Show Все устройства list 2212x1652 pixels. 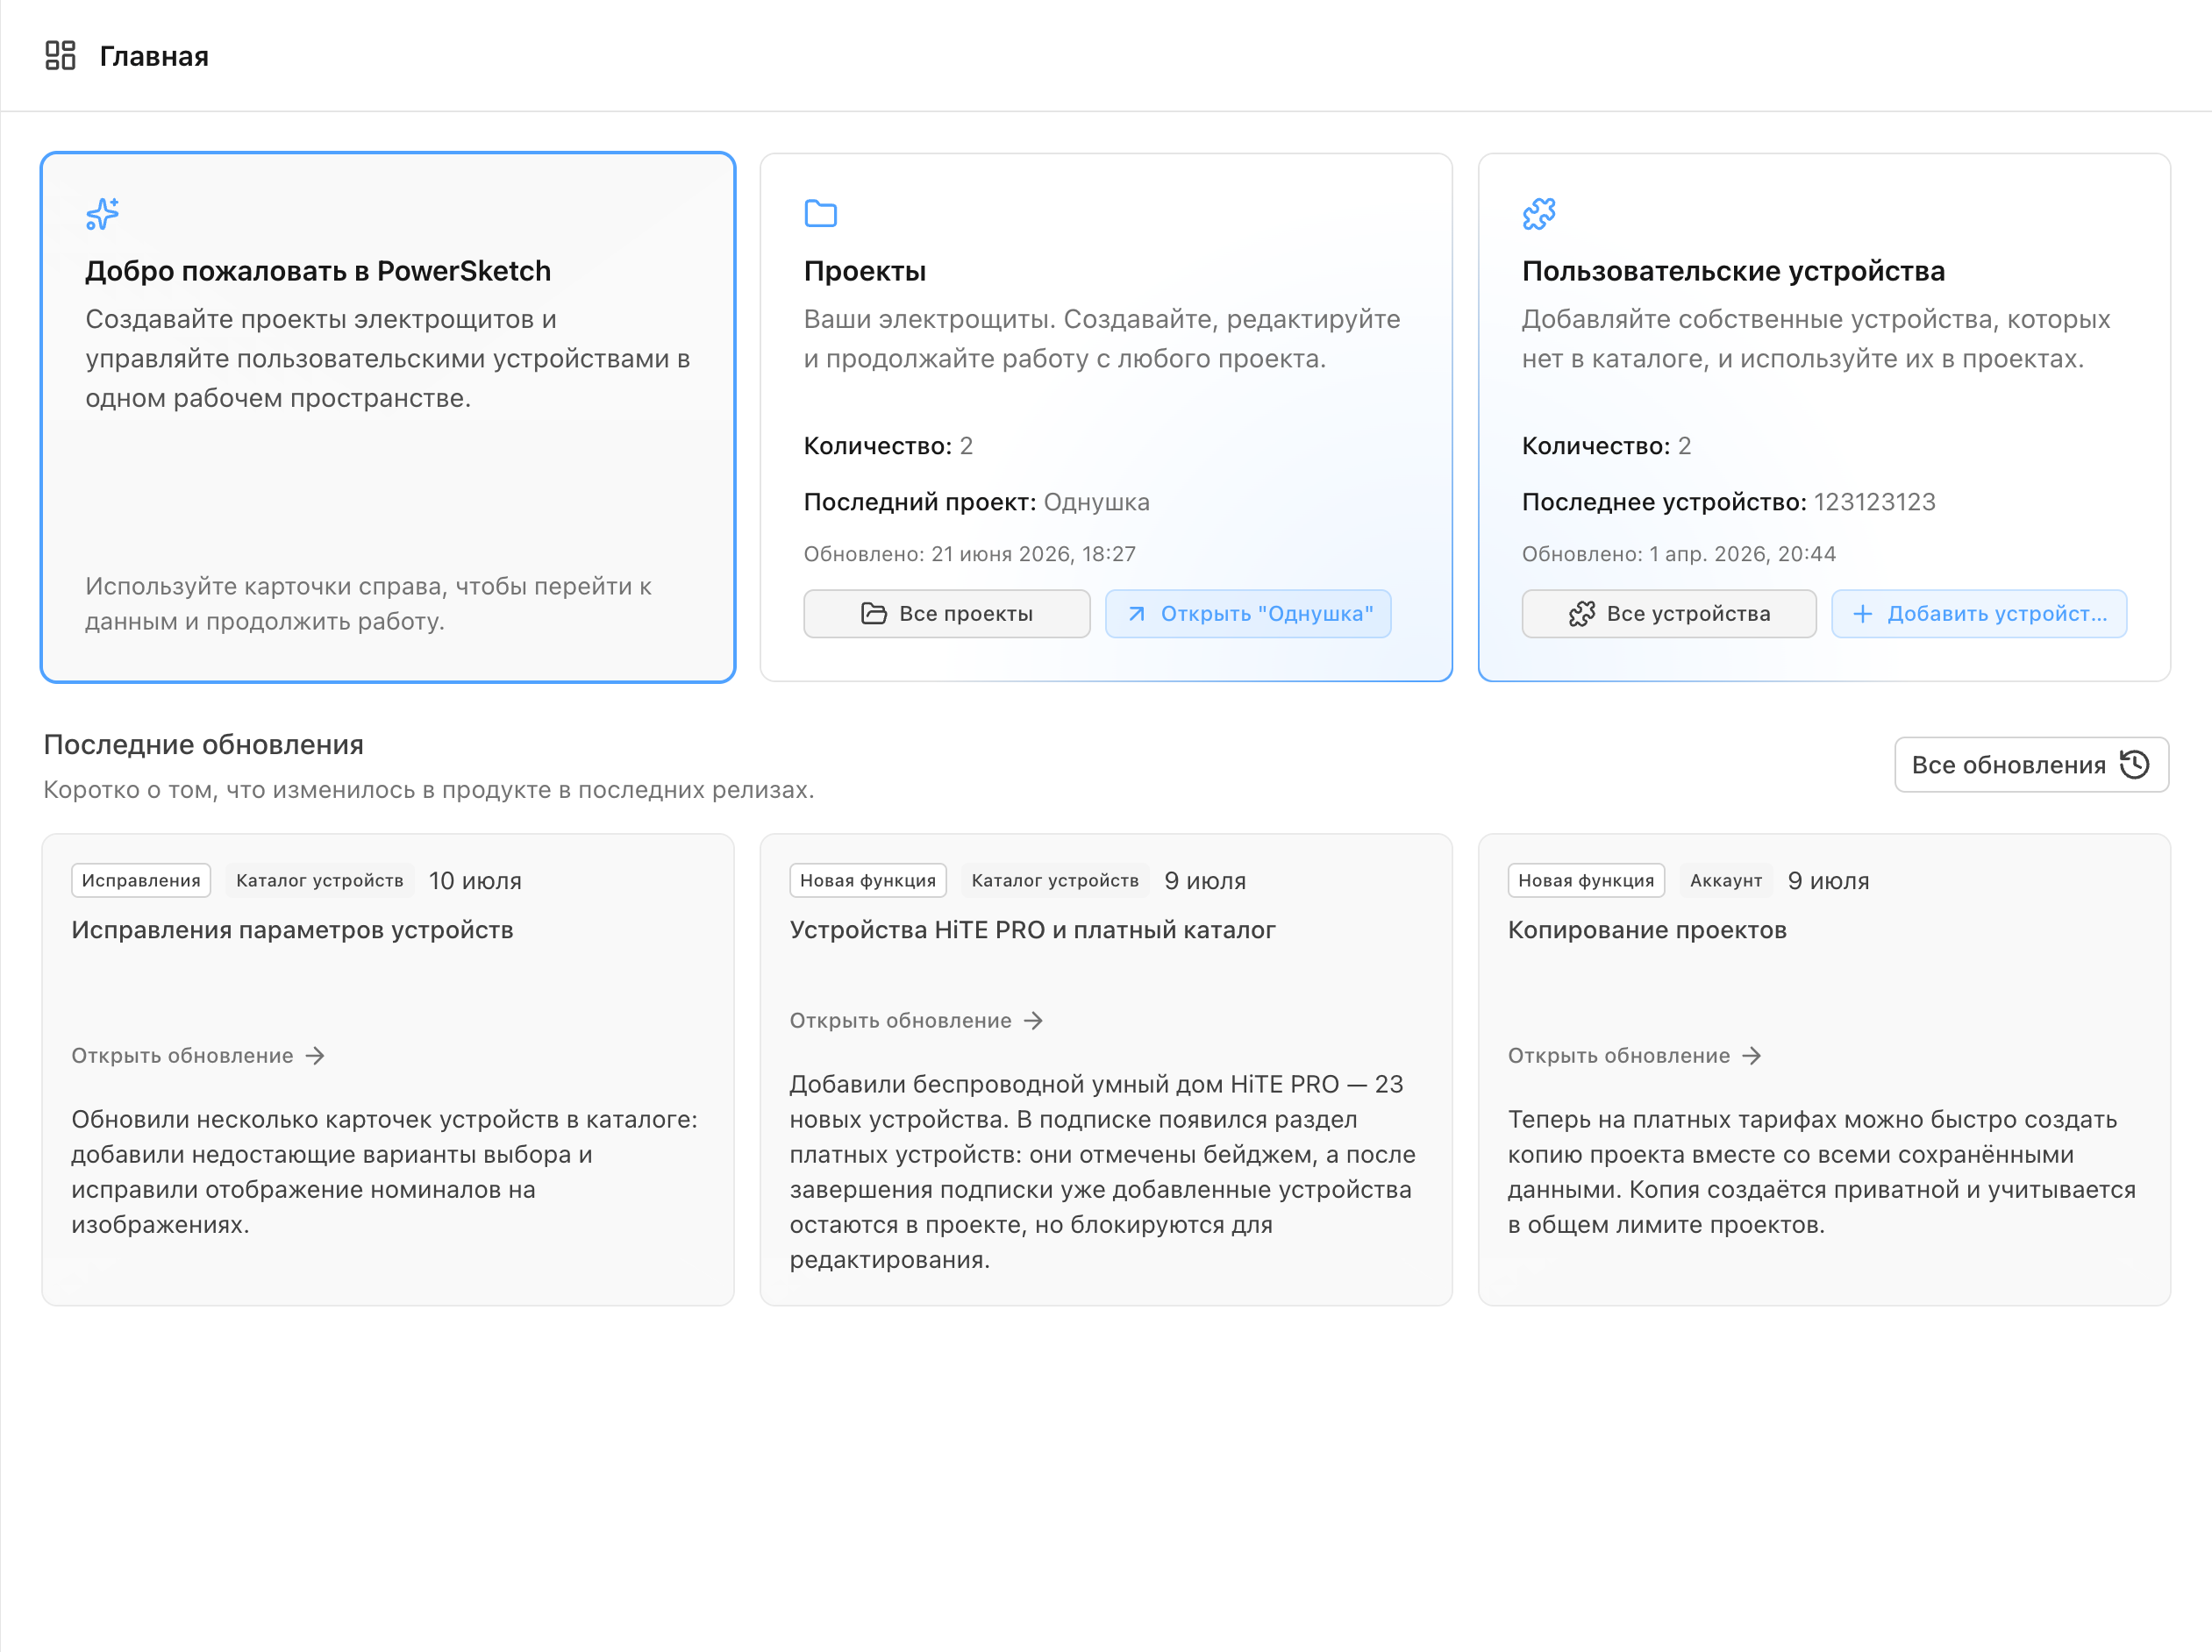pos(1669,614)
